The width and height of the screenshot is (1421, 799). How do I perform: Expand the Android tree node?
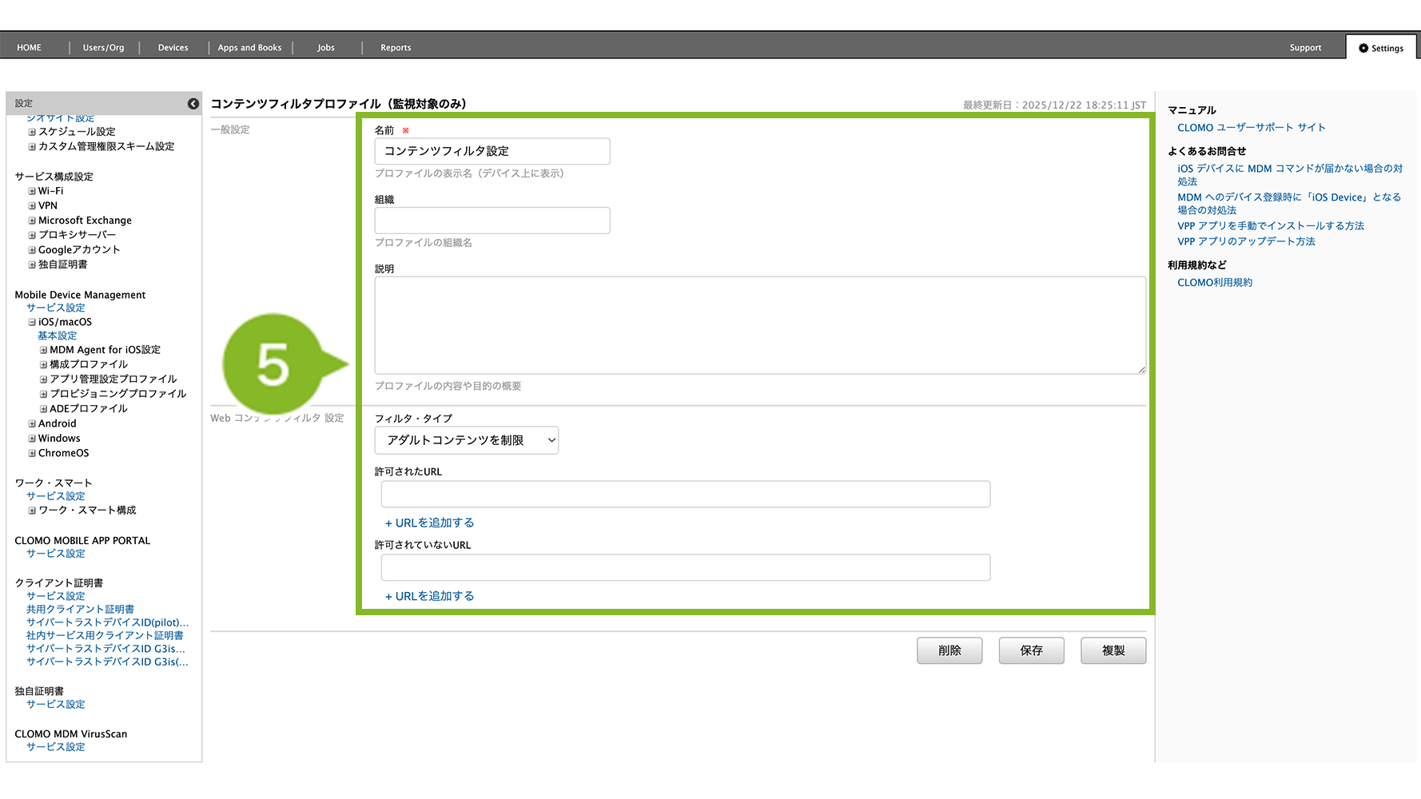(32, 424)
